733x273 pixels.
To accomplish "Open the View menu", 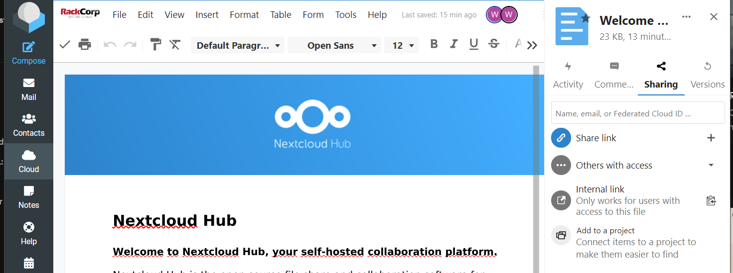I will pos(174,15).
